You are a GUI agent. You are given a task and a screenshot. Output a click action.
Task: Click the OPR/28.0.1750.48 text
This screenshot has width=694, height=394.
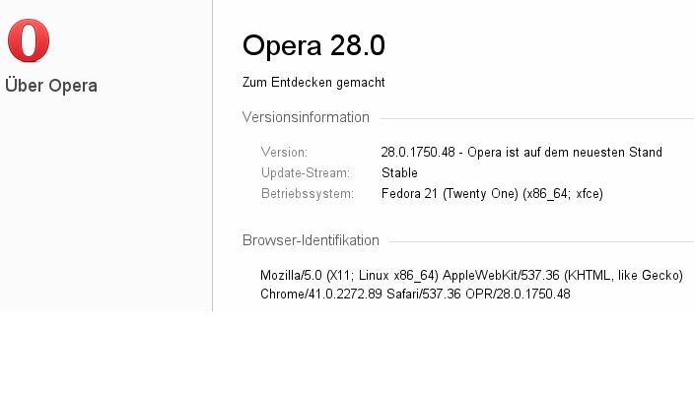coord(518,295)
